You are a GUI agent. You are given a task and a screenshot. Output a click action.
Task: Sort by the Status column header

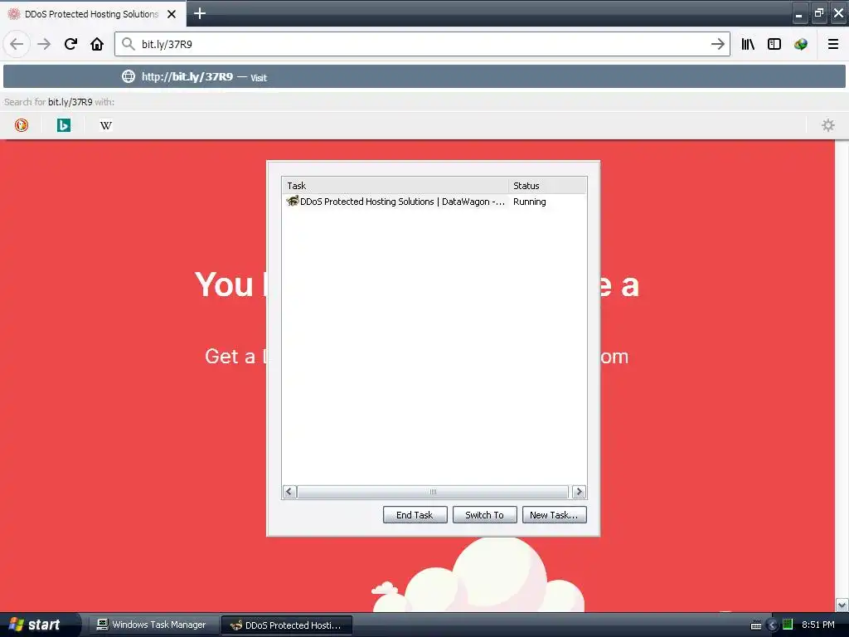click(547, 185)
